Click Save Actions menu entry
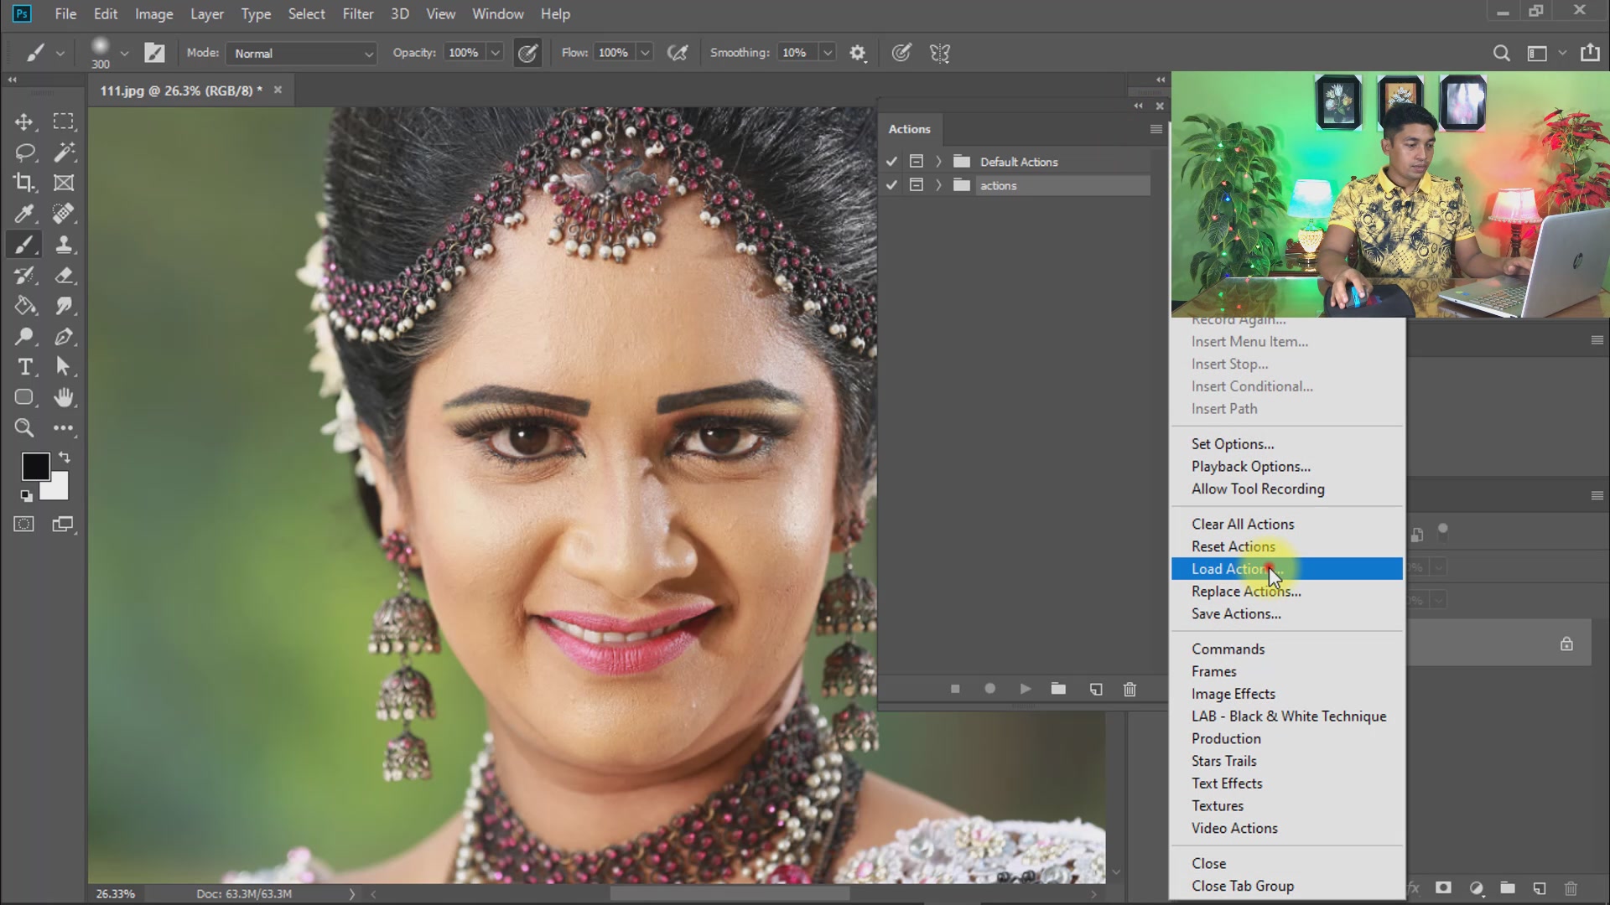1610x905 pixels. (x=1236, y=614)
